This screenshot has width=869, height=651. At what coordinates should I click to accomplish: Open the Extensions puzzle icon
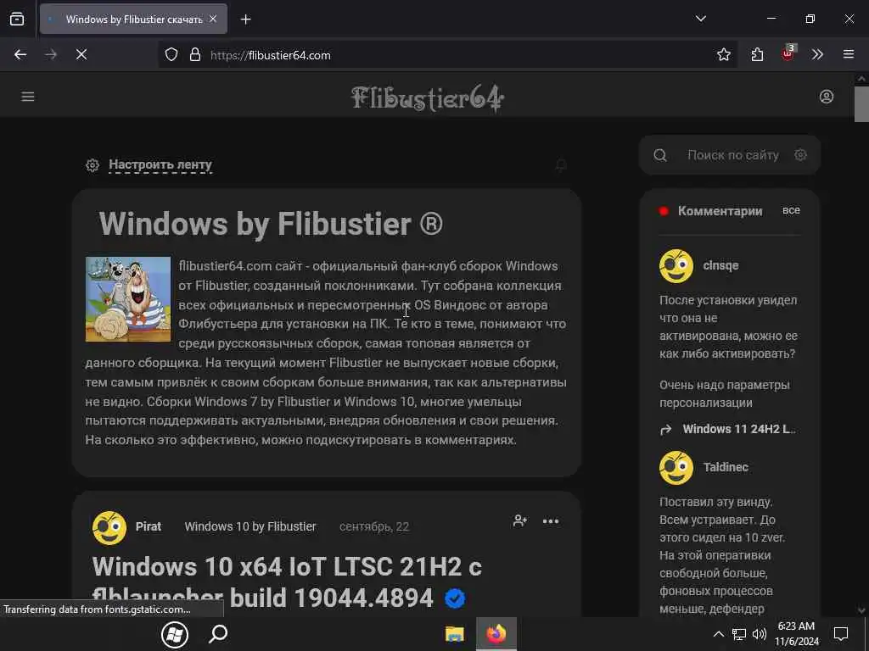[x=757, y=54]
